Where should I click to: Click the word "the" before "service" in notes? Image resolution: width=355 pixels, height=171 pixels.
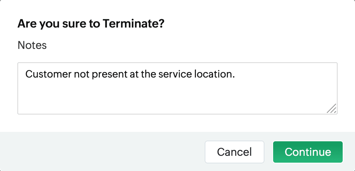(149, 75)
